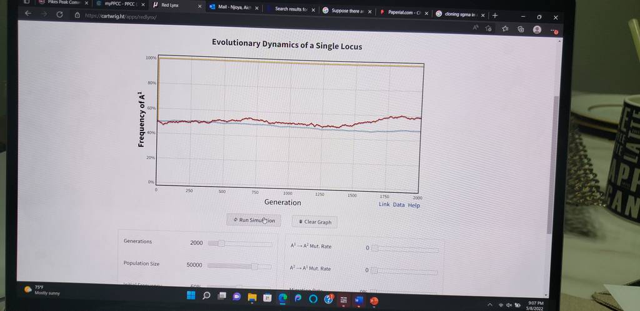Open the Collections icon in Edge toolbar
Viewport: 640px width, 311px height.
[521, 29]
